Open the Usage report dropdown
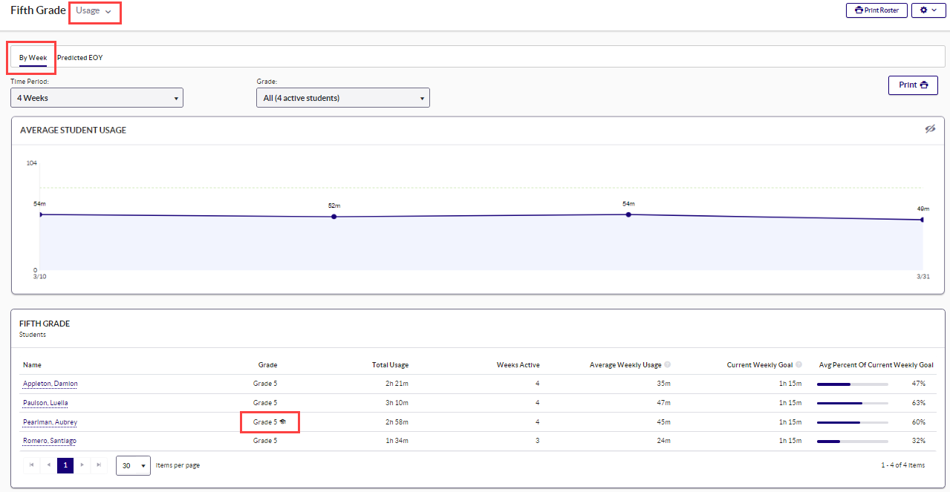 click(94, 11)
